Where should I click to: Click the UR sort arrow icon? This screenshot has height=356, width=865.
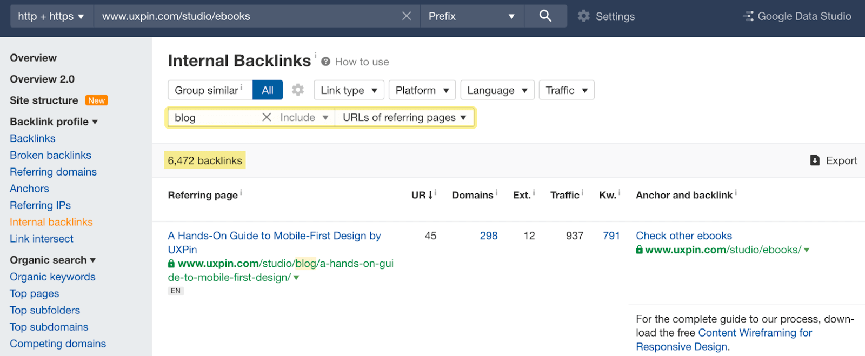431,195
